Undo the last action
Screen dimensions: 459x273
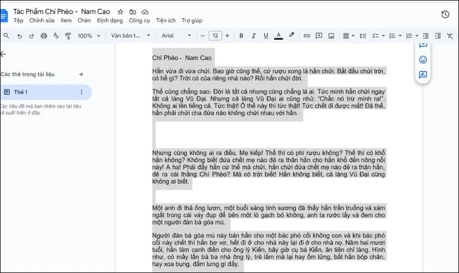click(x=20, y=35)
